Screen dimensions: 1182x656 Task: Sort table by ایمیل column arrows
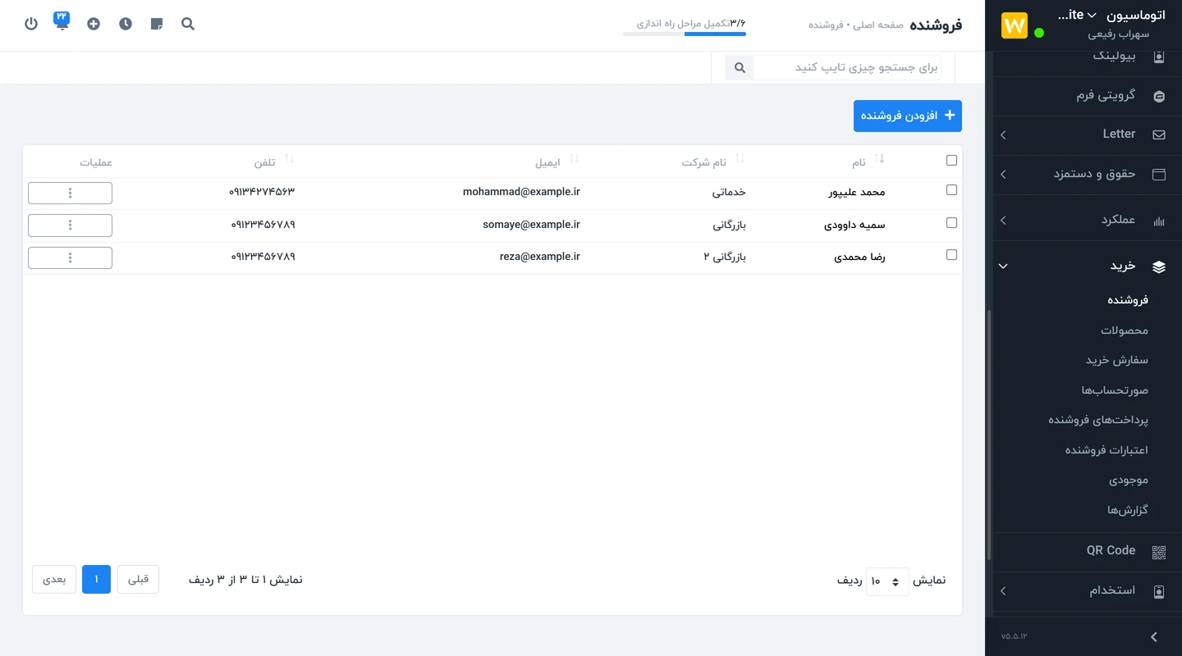tap(574, 158)
